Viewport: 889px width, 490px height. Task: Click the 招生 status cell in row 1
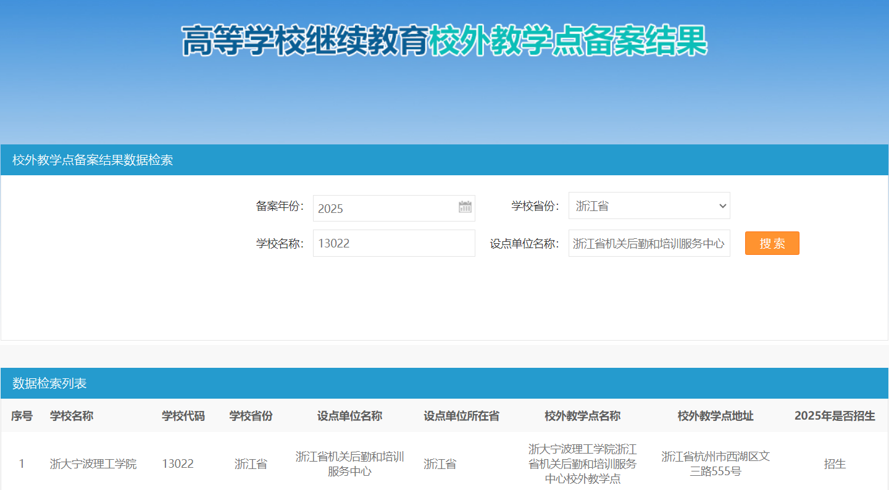point(835,463)
